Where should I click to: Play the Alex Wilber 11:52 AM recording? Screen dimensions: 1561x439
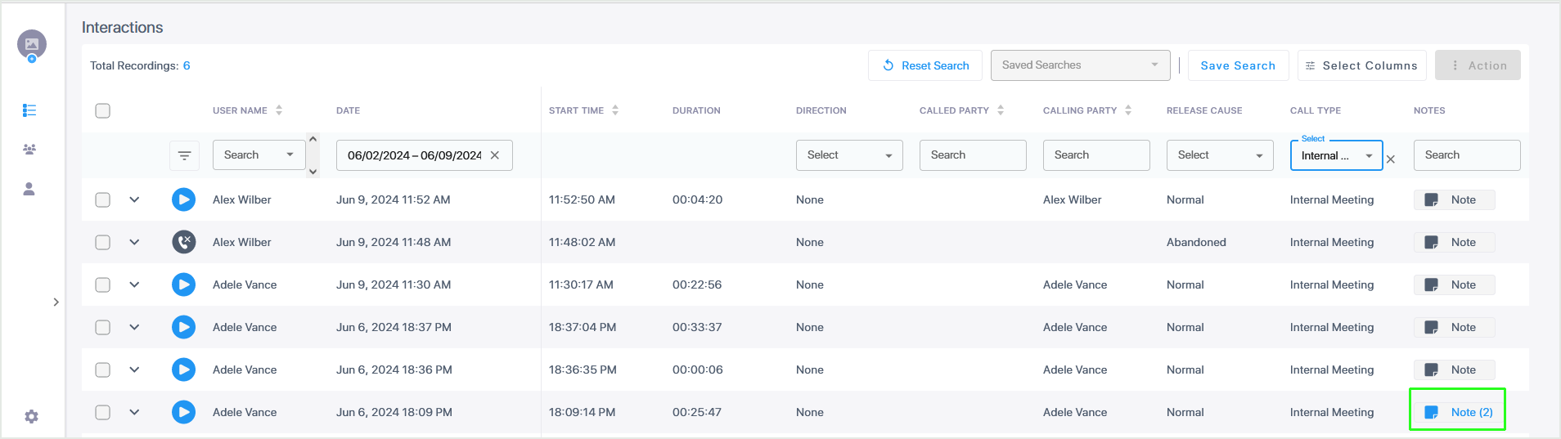[183, 199]
